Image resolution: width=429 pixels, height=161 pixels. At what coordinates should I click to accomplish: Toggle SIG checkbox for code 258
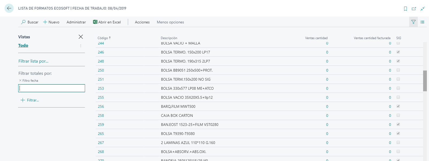(398, 115)
